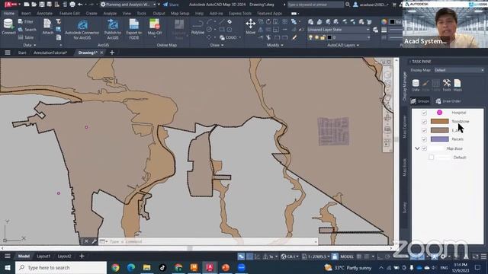Image resolution: width=488 pixels, height=274 pixels.
Task: Toggle Hospital layer checkbox
Action: [424, 113]
